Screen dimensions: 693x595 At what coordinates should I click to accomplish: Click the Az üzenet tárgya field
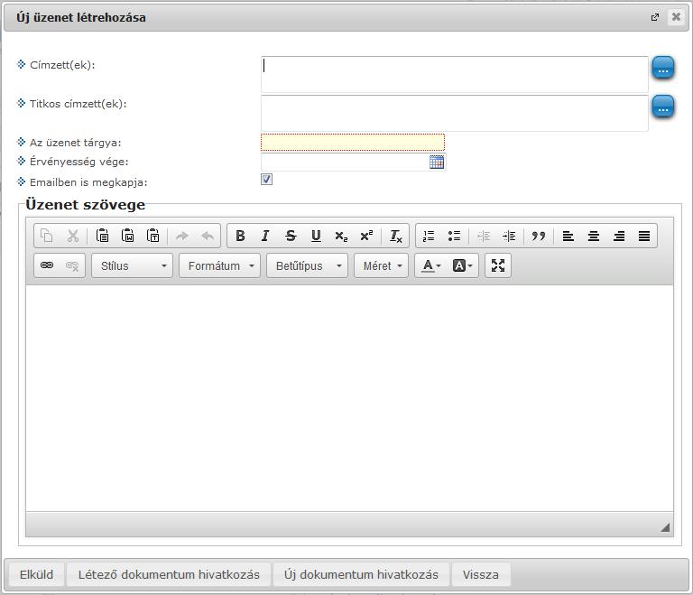click(x=353, y=143)
